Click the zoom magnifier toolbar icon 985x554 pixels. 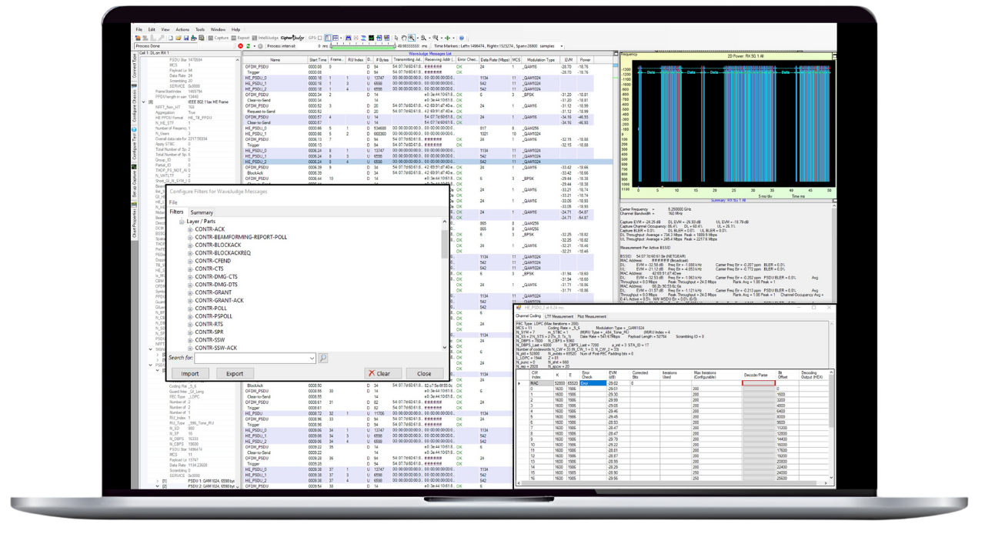click(x=411, y=38)
